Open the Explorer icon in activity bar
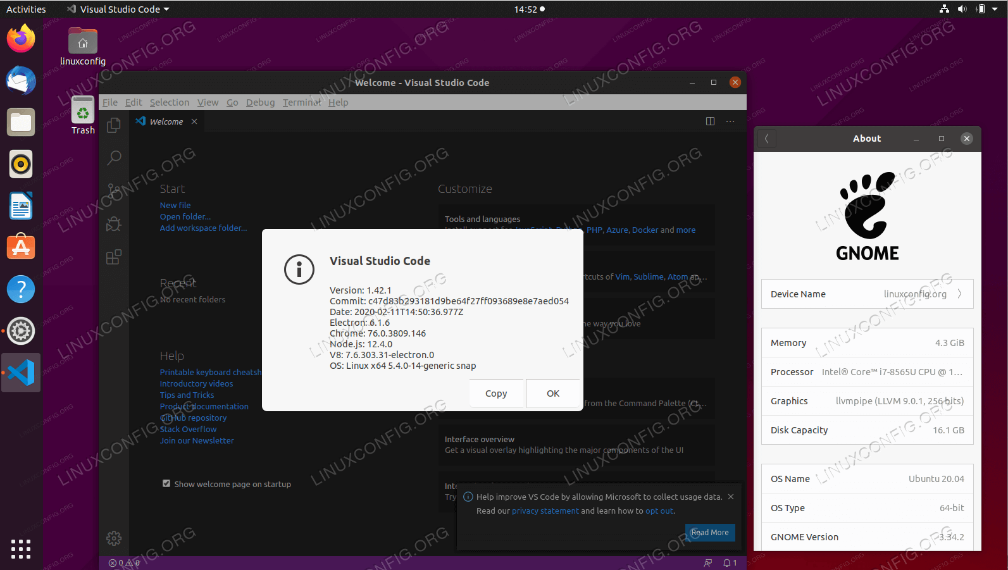This screenshot has width=1008, height=570. point(114,125)
